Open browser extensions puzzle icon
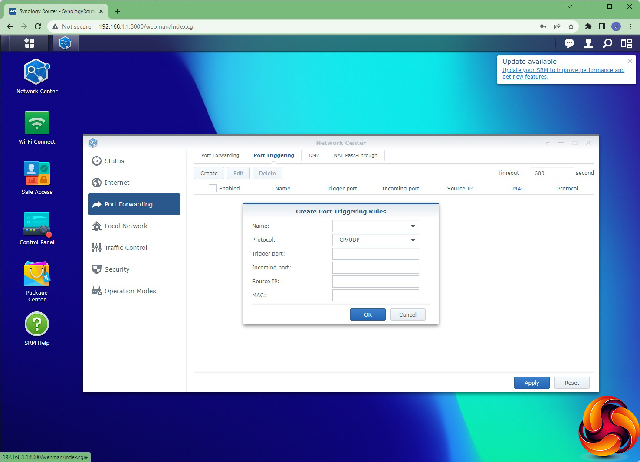This screenshot has width=640, height=462. (x=588, y=26)
